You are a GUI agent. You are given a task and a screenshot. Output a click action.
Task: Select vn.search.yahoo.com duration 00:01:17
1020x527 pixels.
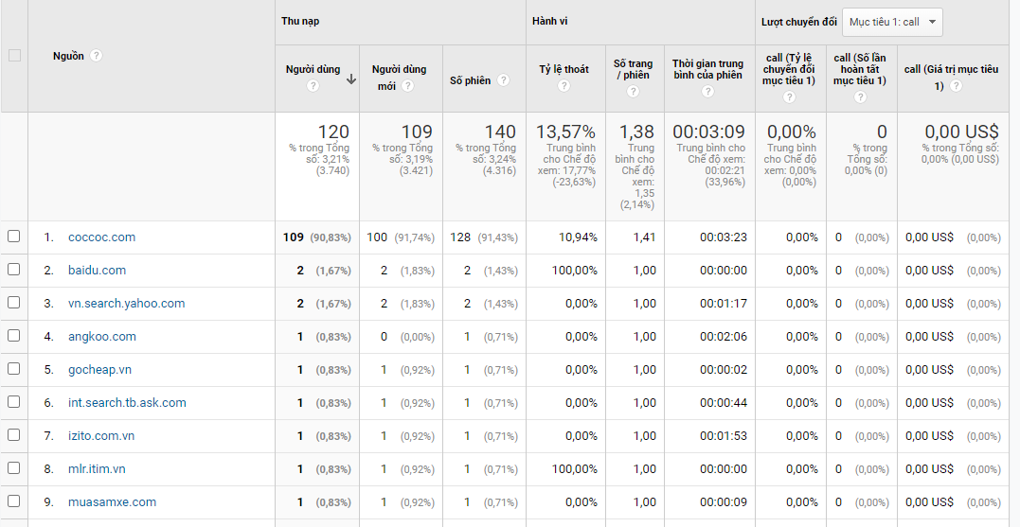click(724, 304)
